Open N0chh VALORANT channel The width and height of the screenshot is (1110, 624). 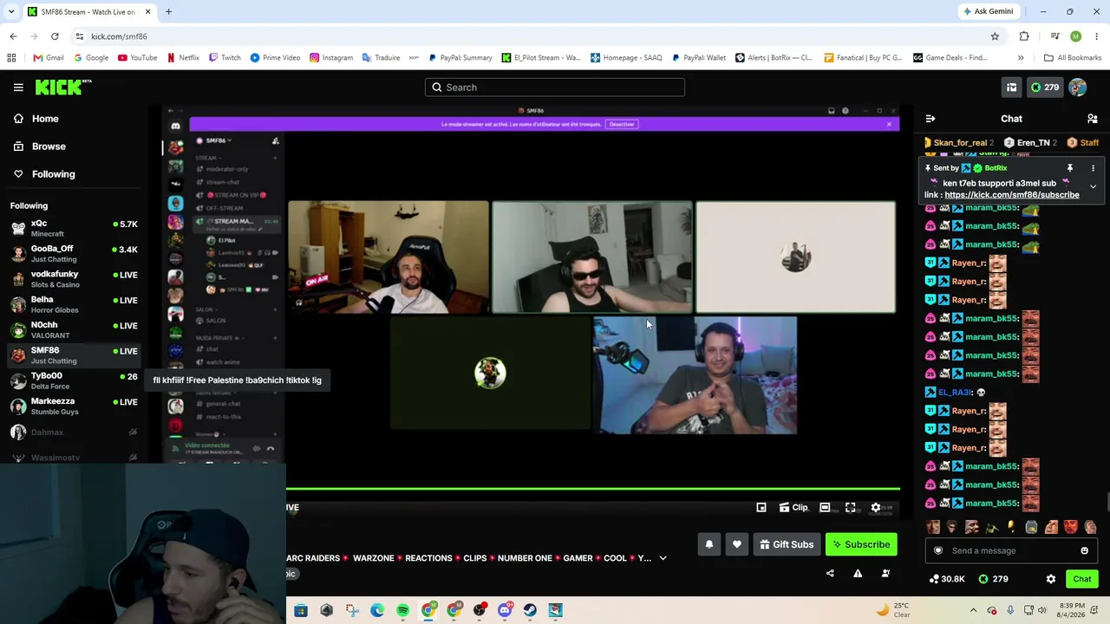(74, 330)
